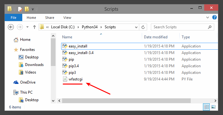
Task: Sort by the Name column header
Action: [x=67, y=37]
